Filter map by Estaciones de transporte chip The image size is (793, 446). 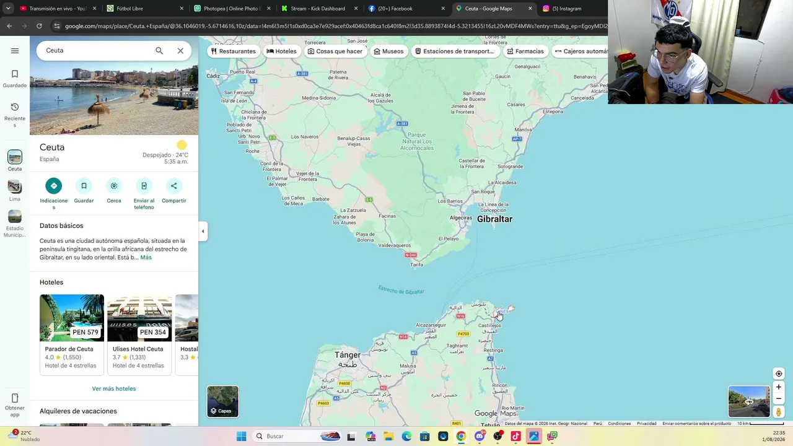[455, 51]
